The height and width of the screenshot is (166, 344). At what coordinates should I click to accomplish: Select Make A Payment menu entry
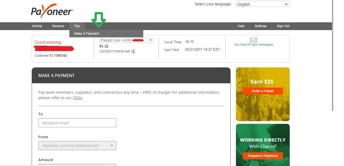coord(106,34)
